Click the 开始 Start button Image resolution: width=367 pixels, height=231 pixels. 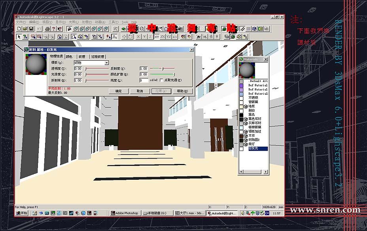(x=21, y=213)
